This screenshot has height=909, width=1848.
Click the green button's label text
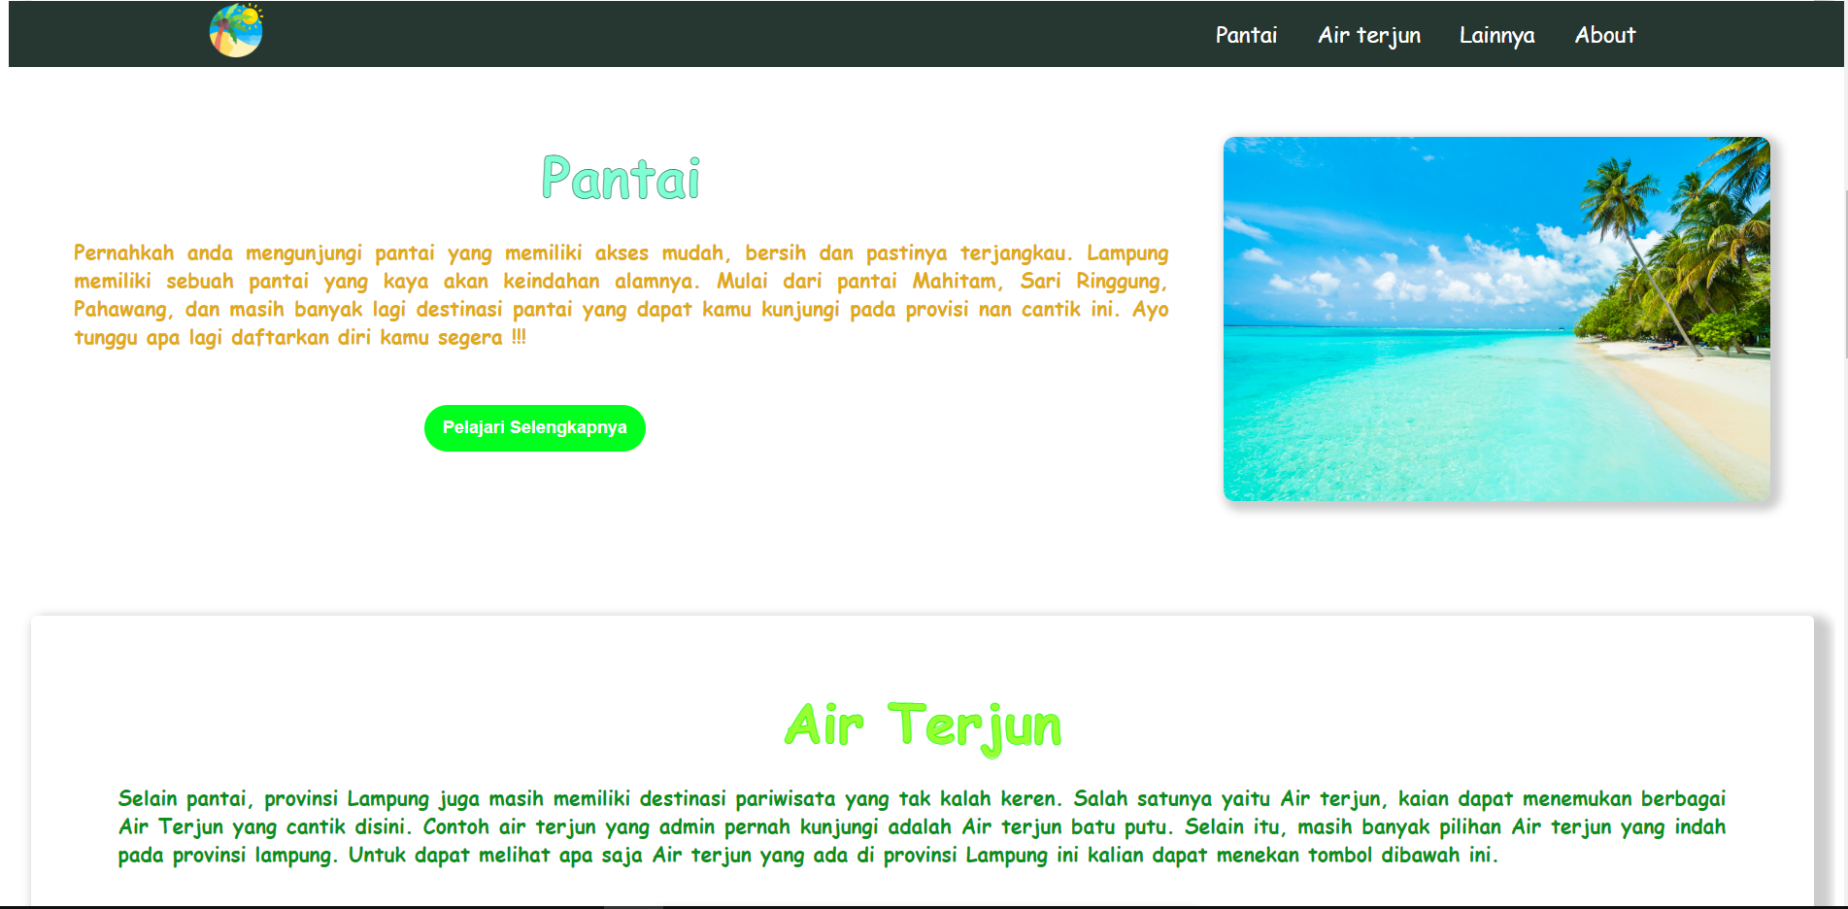(x=534, y=427)
